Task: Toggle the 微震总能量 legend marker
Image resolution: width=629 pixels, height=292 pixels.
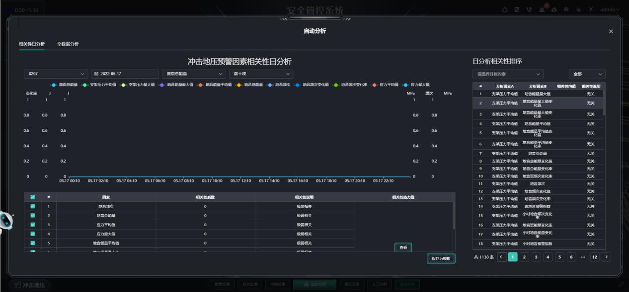Action: coord(54,85)
